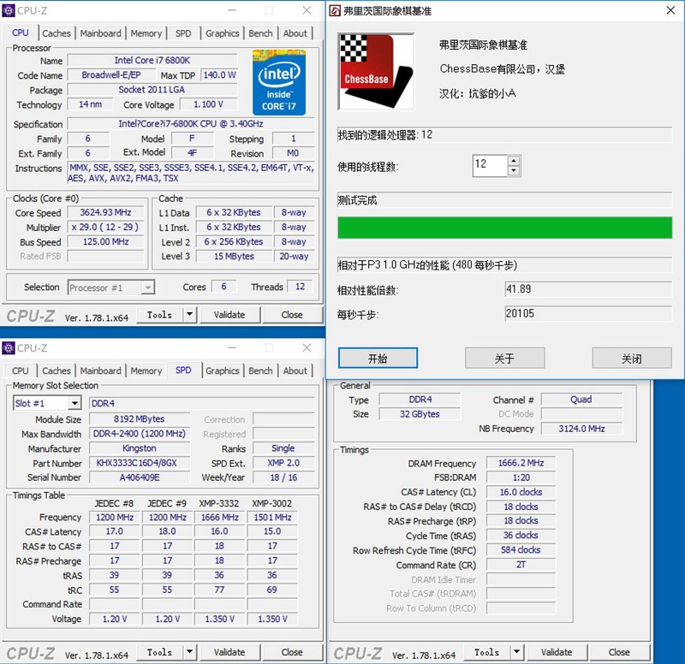Click Close button in SPD CPU-Z window
The height and width of the screenshot is (664, 685).
(x=292, y=652)
